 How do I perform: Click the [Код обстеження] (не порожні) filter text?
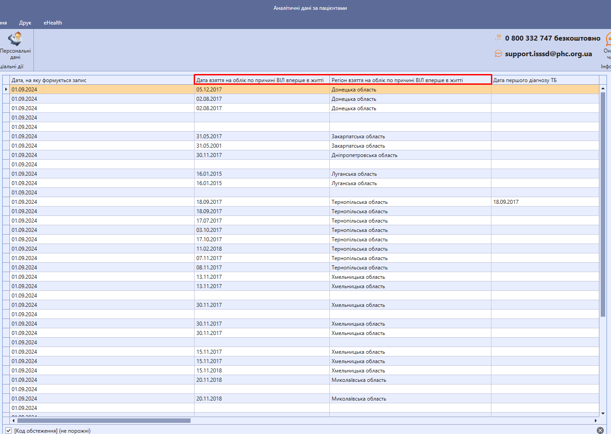tap(52, 431)
